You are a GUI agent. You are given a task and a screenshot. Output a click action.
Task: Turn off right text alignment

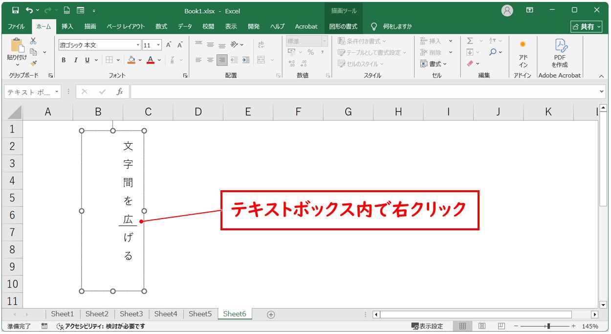click(222, 60)
